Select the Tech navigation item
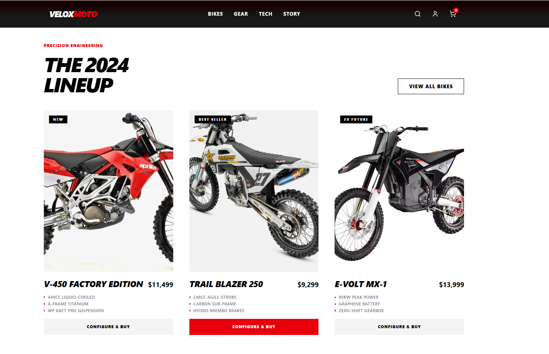 266,14
